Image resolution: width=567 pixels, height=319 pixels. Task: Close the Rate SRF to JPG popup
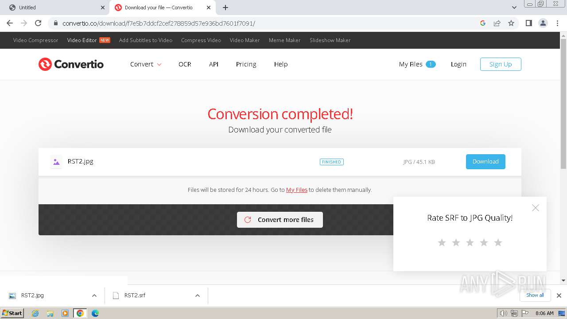536,208
